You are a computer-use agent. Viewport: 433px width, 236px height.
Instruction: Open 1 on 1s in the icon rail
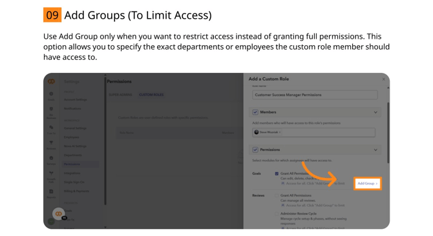coord(51,130)
